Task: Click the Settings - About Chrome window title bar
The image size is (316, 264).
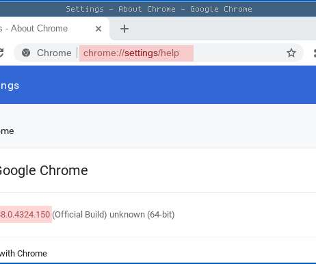Action: click(x=159, y=9)
